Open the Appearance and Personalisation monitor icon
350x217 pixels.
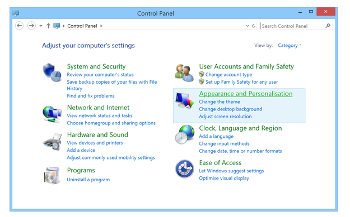point(184,100)
